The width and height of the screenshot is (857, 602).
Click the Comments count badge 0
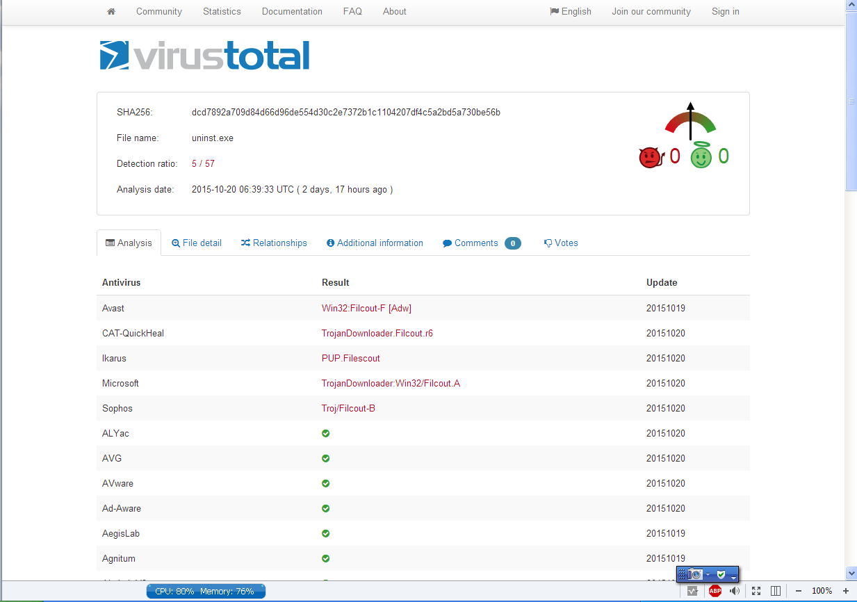(x=513, y=243)
